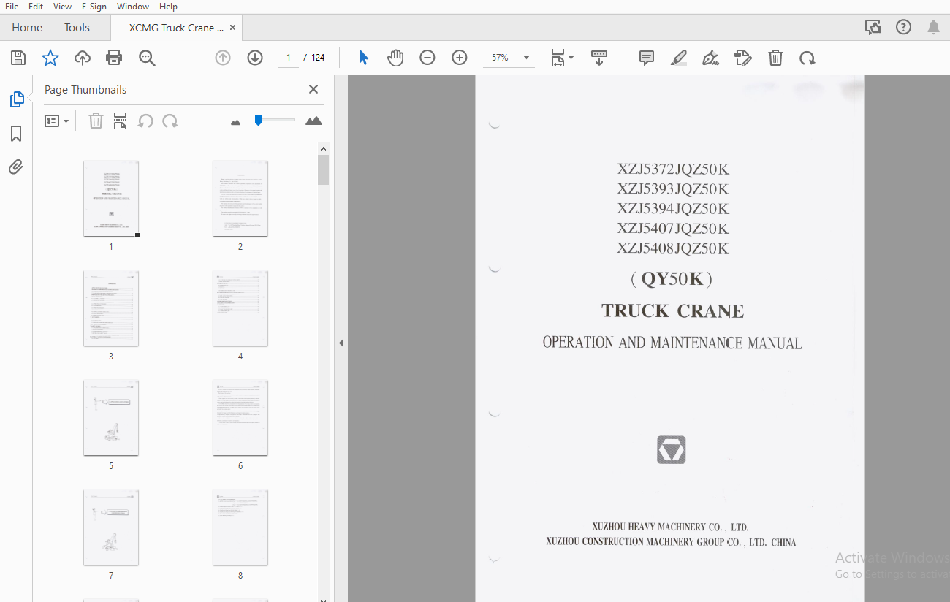Collapse the navigation pane arrow
The width and height of the screenshot is (950, 602).
341,343
